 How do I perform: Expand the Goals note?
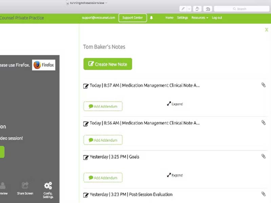[175, 175]
